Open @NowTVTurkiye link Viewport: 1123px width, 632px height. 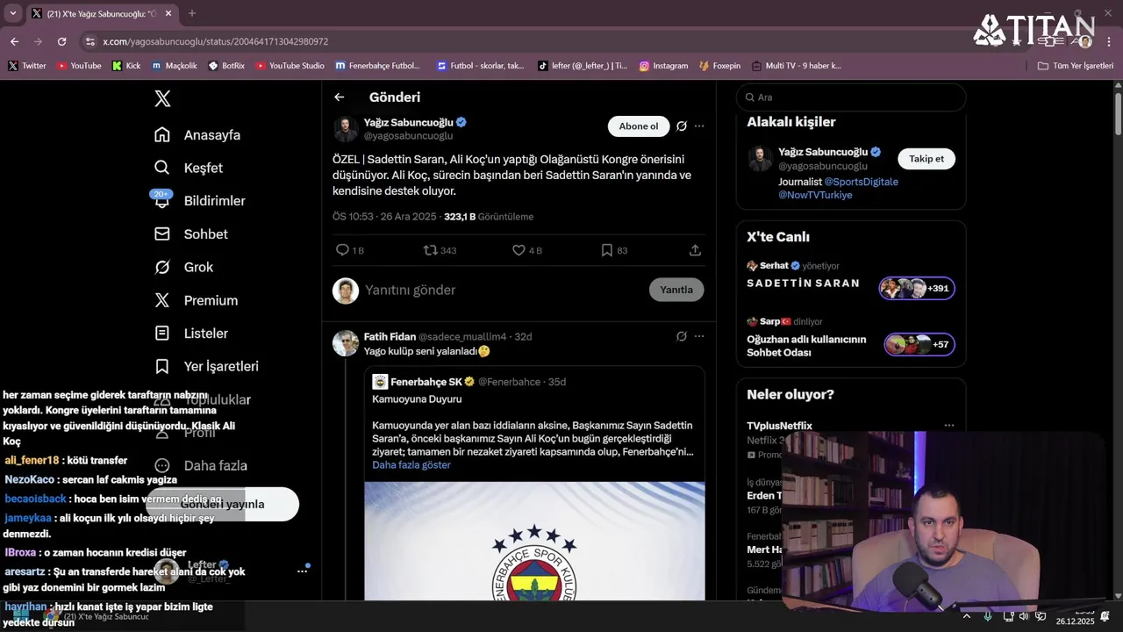coord(815,195)
